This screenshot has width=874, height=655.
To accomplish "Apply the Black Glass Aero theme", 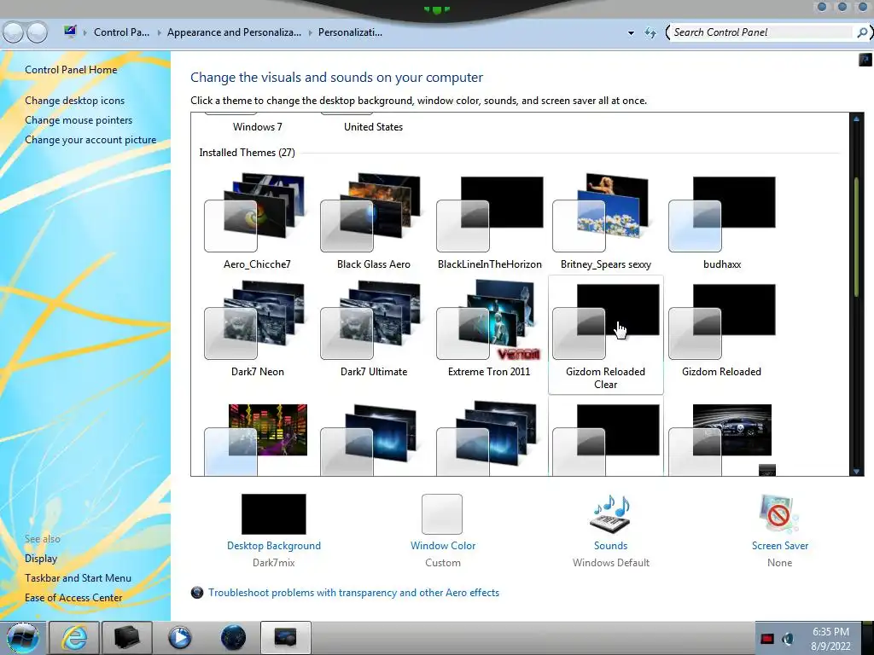I will point(374,222).
